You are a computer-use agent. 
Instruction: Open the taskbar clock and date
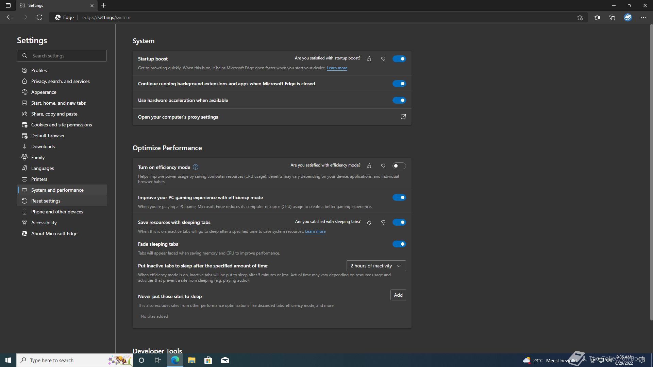pos(624,360)
